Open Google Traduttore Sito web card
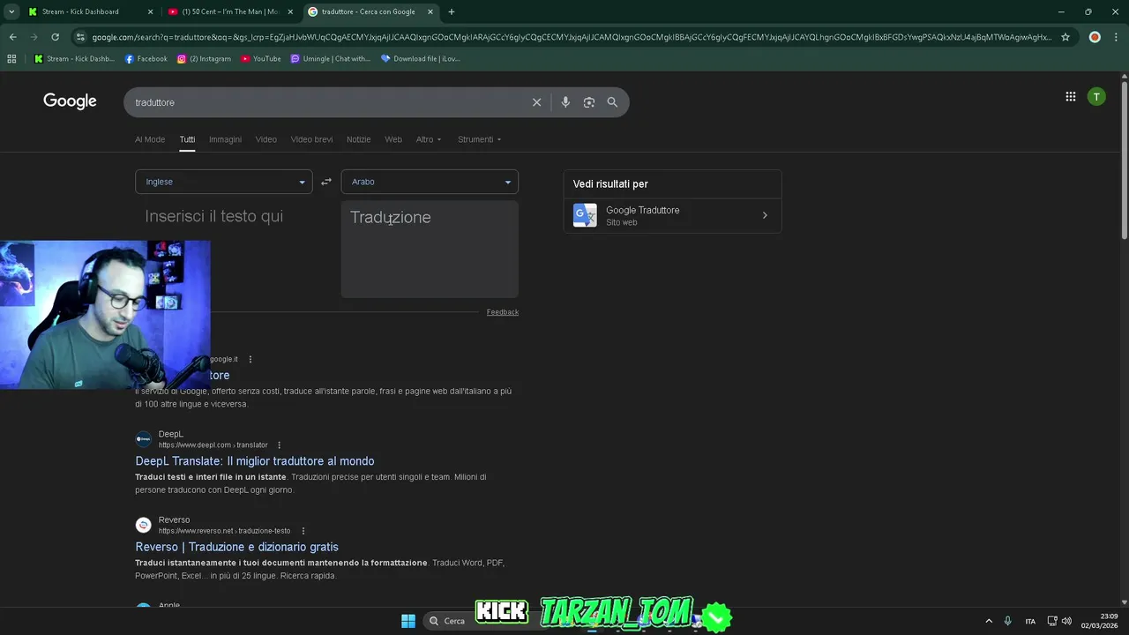This screenshot has height=635, width=1129. 672,215
